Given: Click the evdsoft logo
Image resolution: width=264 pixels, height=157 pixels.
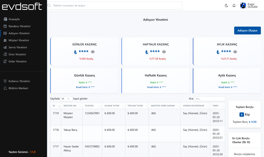Looking at the screenshot, I should click(22, 6).
